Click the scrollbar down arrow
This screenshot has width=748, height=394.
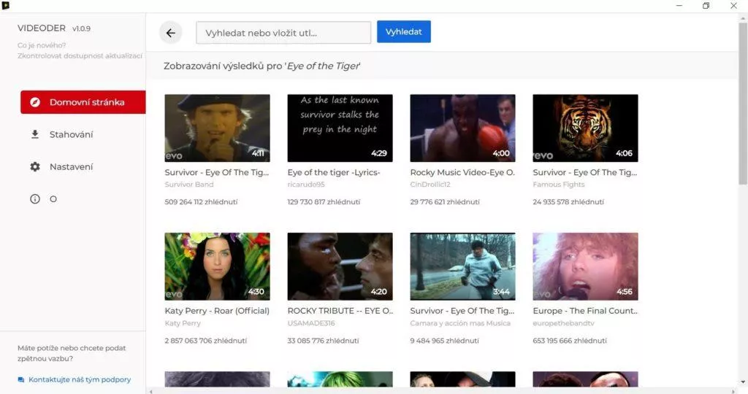click(743, 382)
